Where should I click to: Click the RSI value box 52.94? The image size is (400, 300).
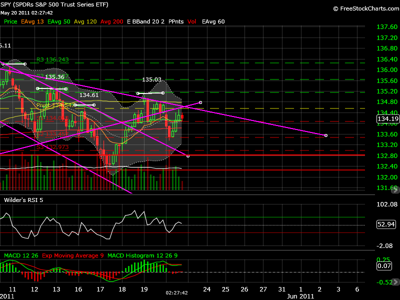point(387,224)
